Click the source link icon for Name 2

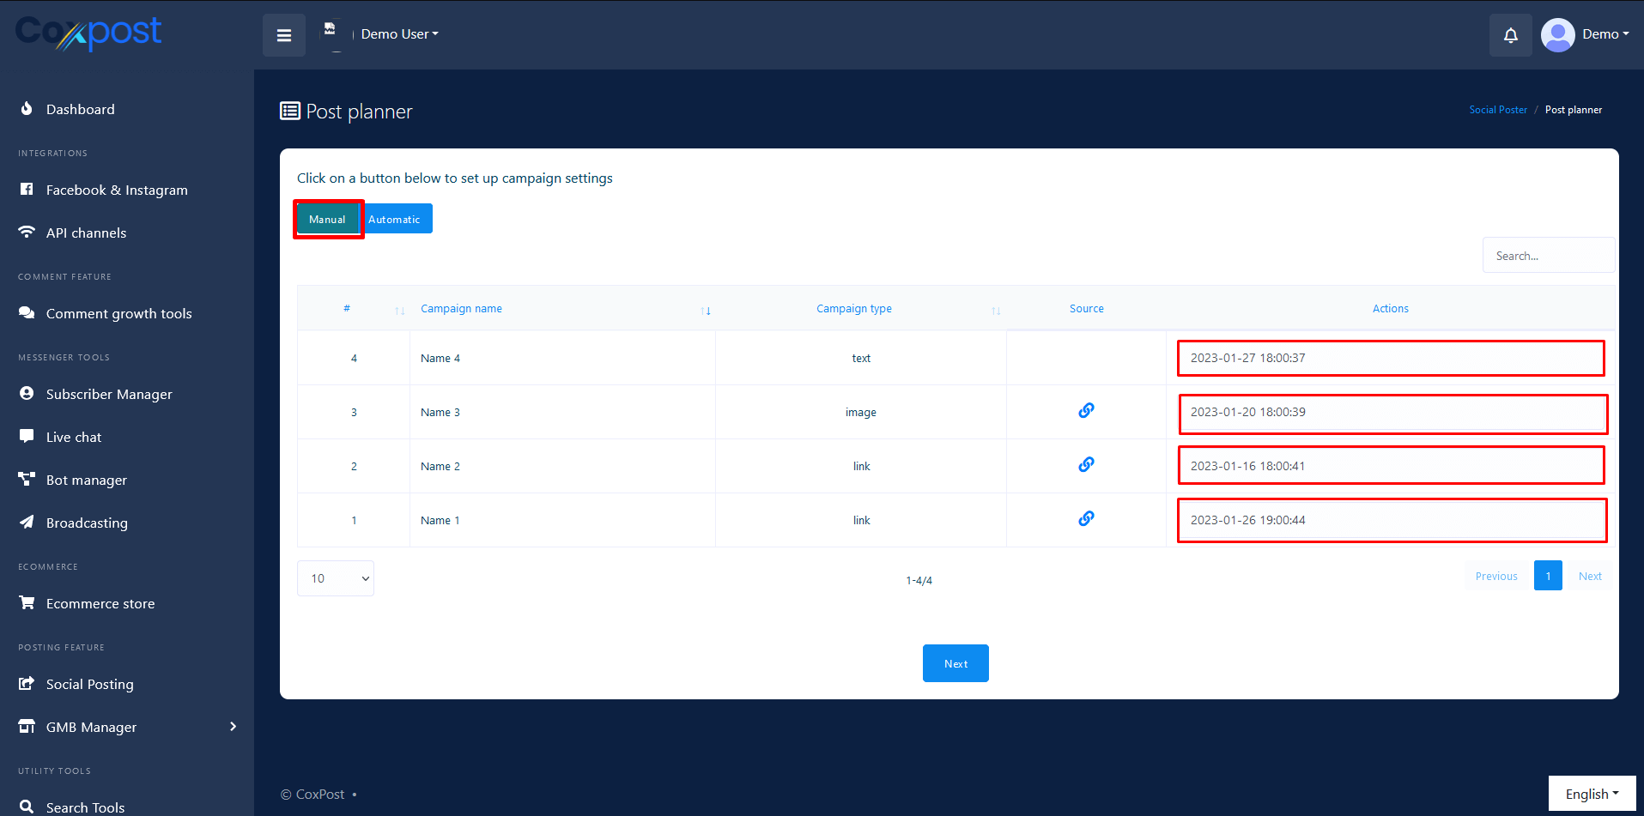1086,465
